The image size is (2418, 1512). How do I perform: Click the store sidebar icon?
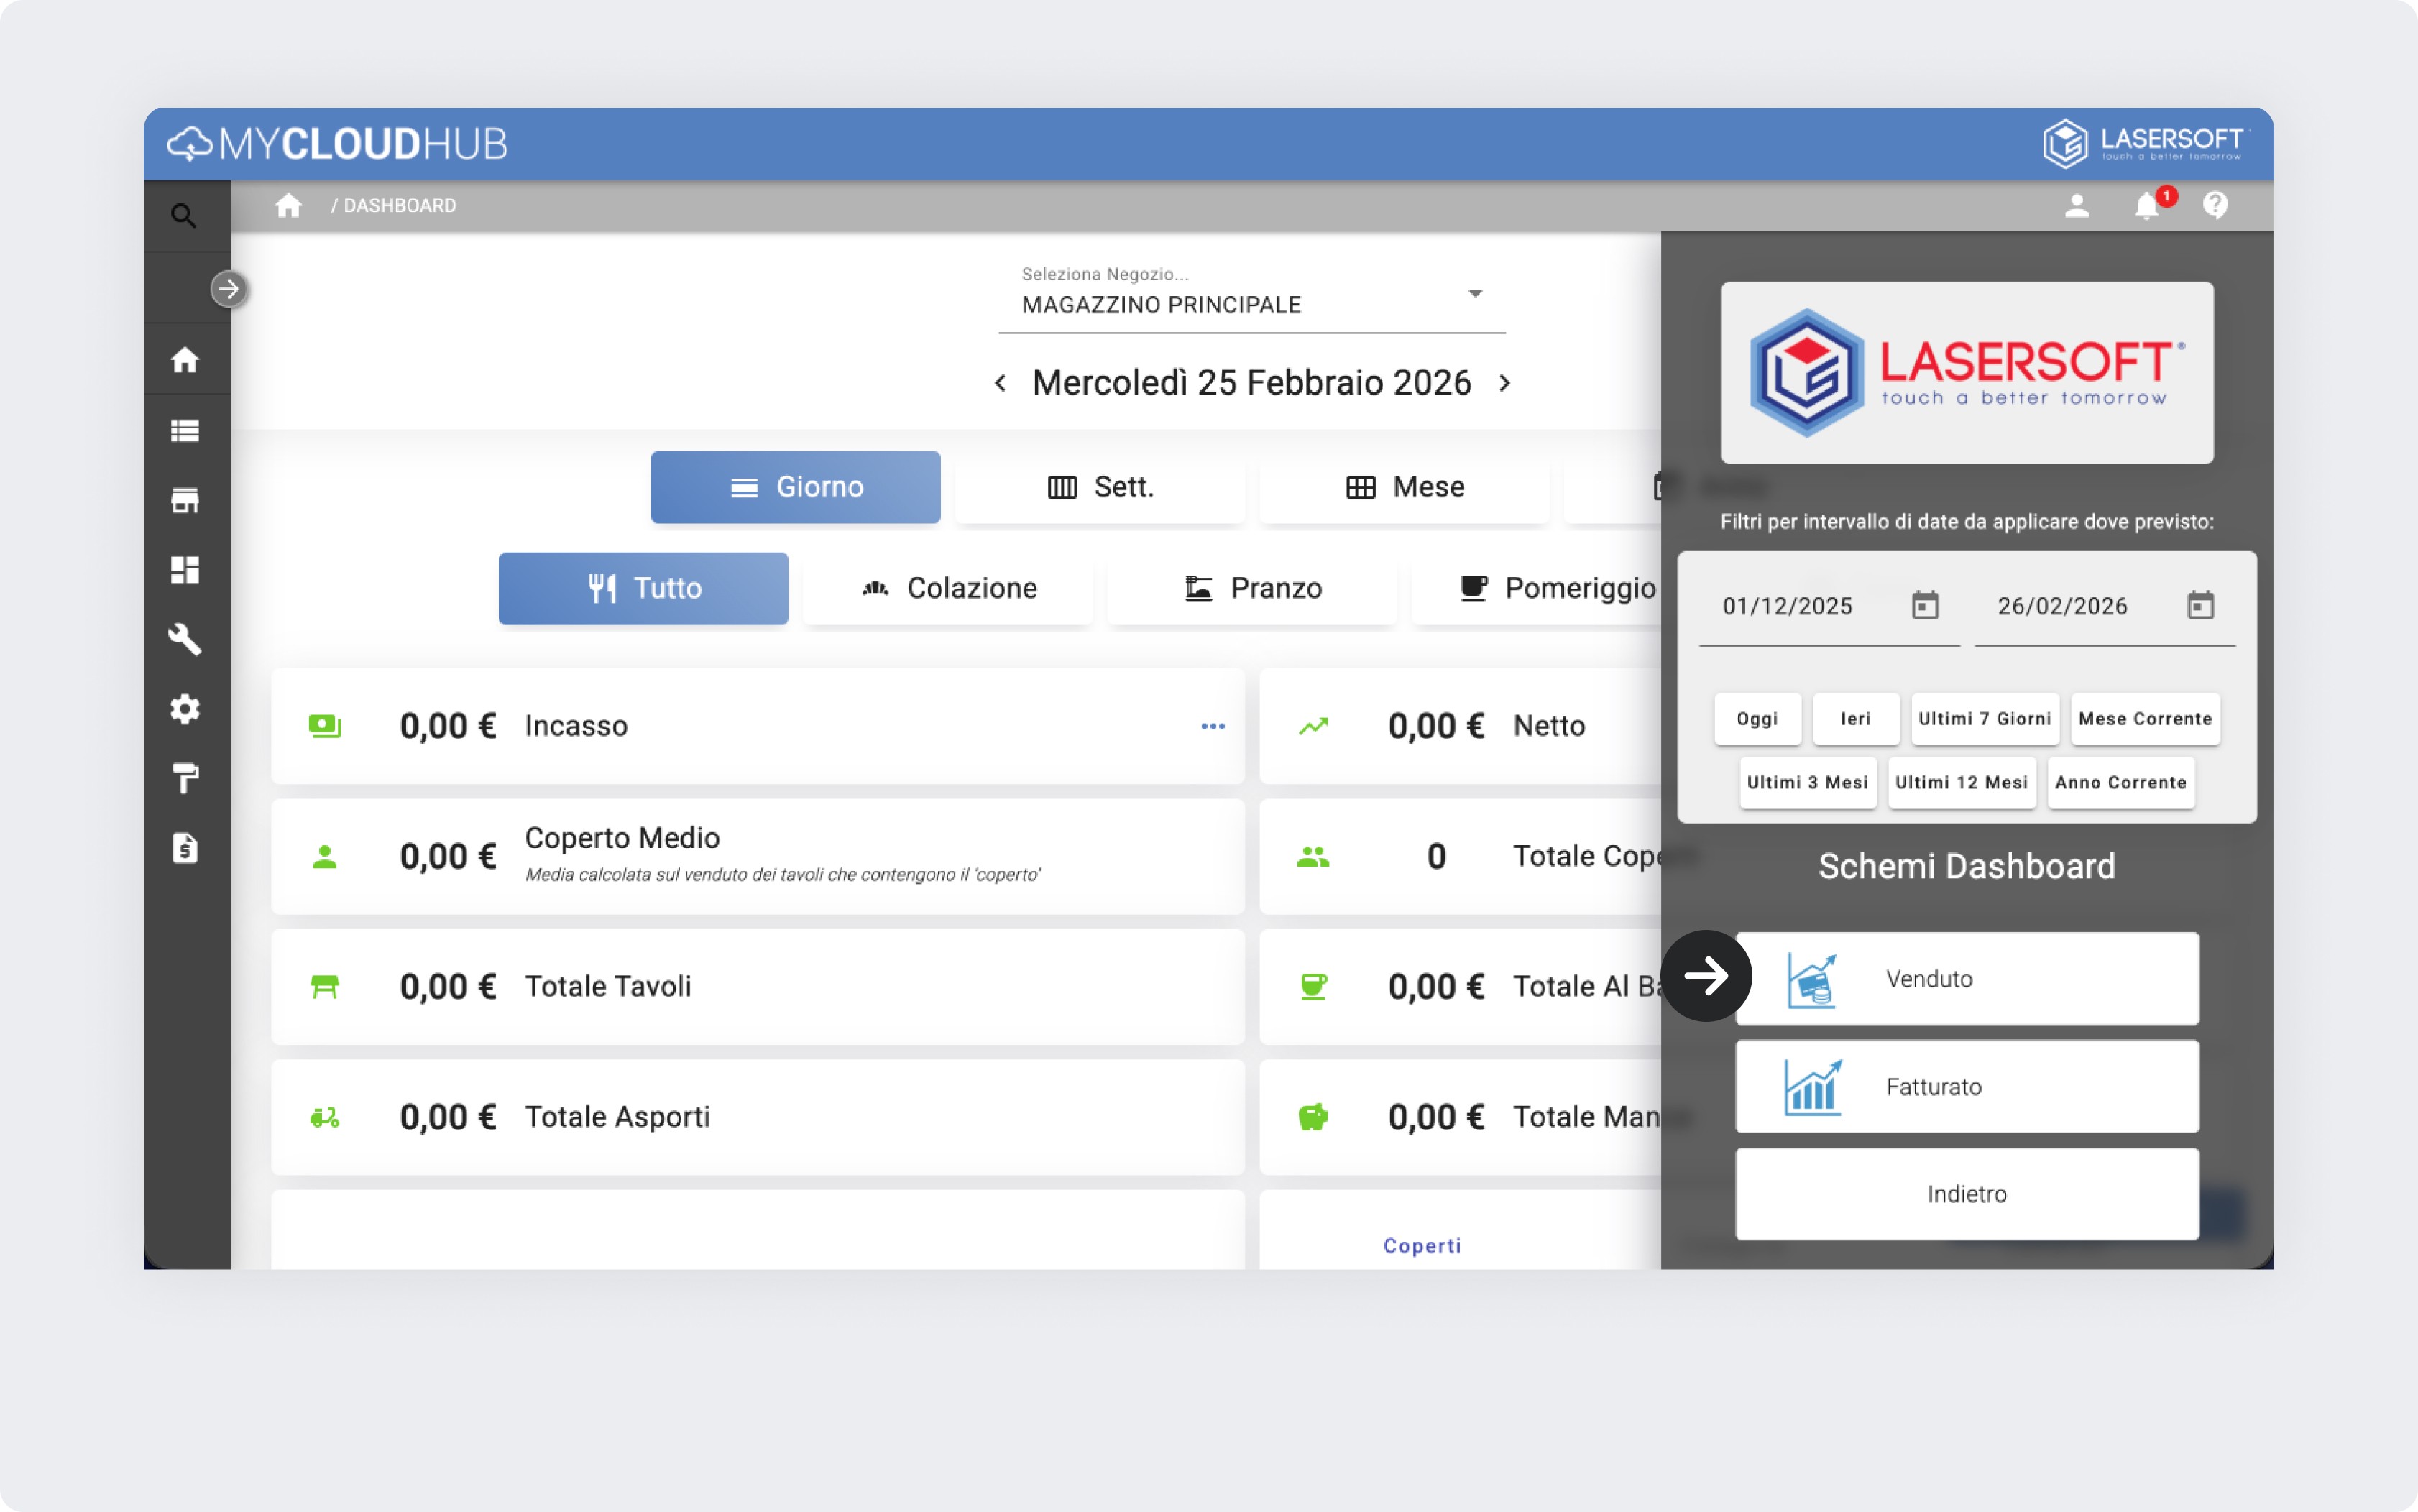(x=185, y=500)
